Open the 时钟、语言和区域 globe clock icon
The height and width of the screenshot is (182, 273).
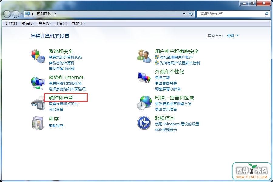pos(144,103)
